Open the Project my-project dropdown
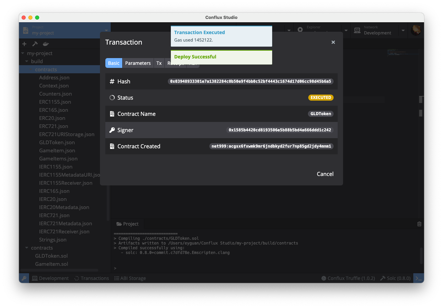 65,30
